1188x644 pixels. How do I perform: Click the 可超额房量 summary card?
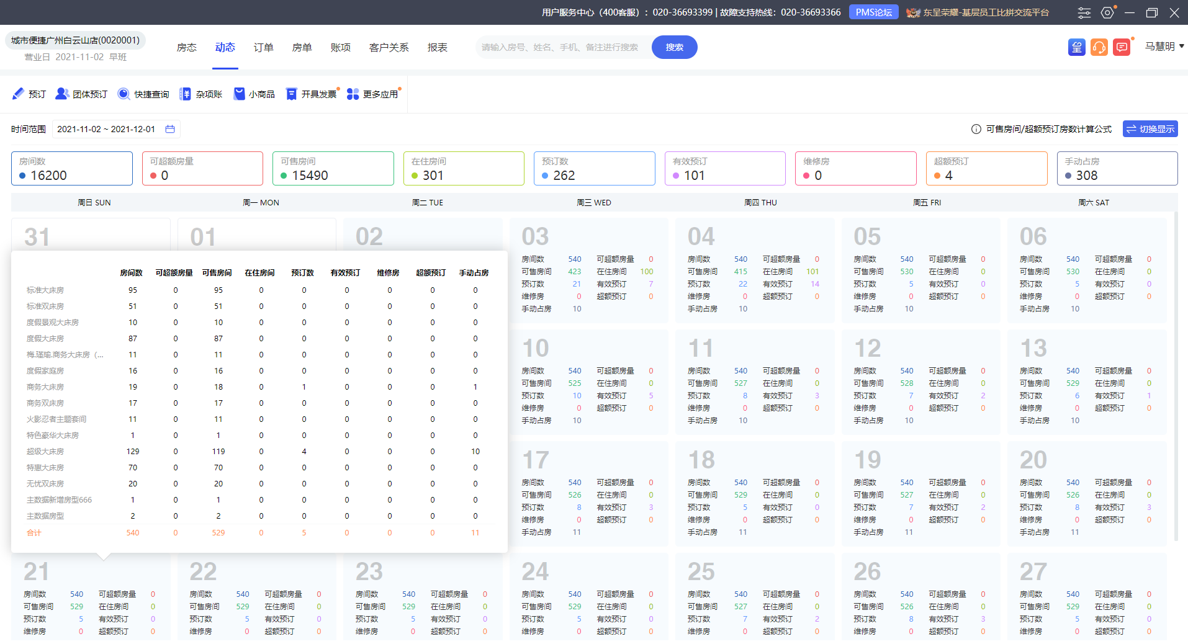pos(202,168)
